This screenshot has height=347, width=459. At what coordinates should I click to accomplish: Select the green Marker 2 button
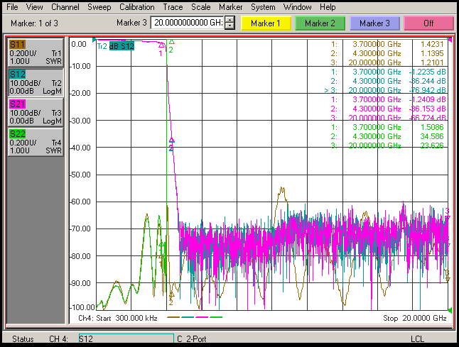pos(319,23)
